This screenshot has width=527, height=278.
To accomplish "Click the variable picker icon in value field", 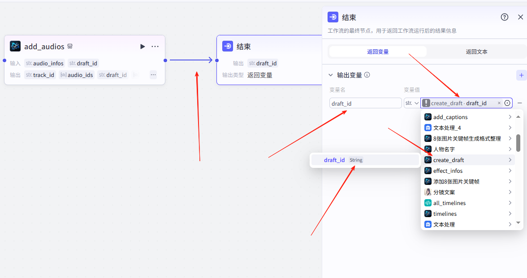I will pos(507,103).
